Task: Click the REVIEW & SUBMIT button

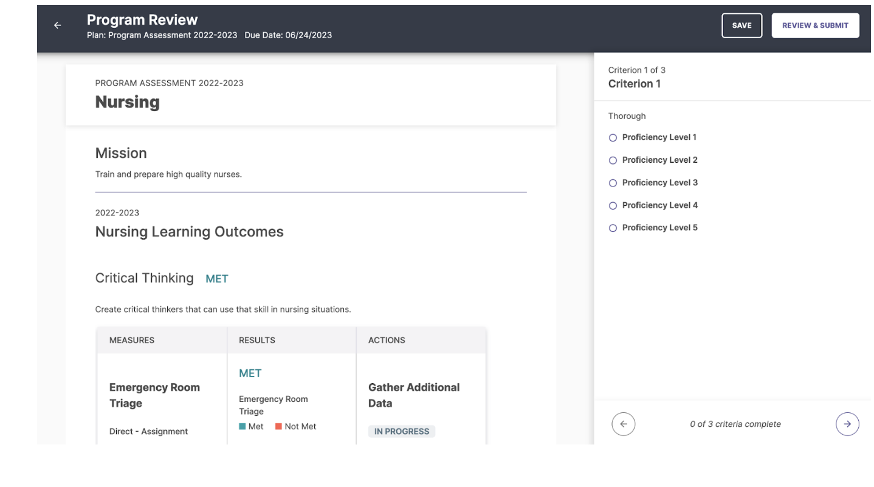Action: (815, 26)
